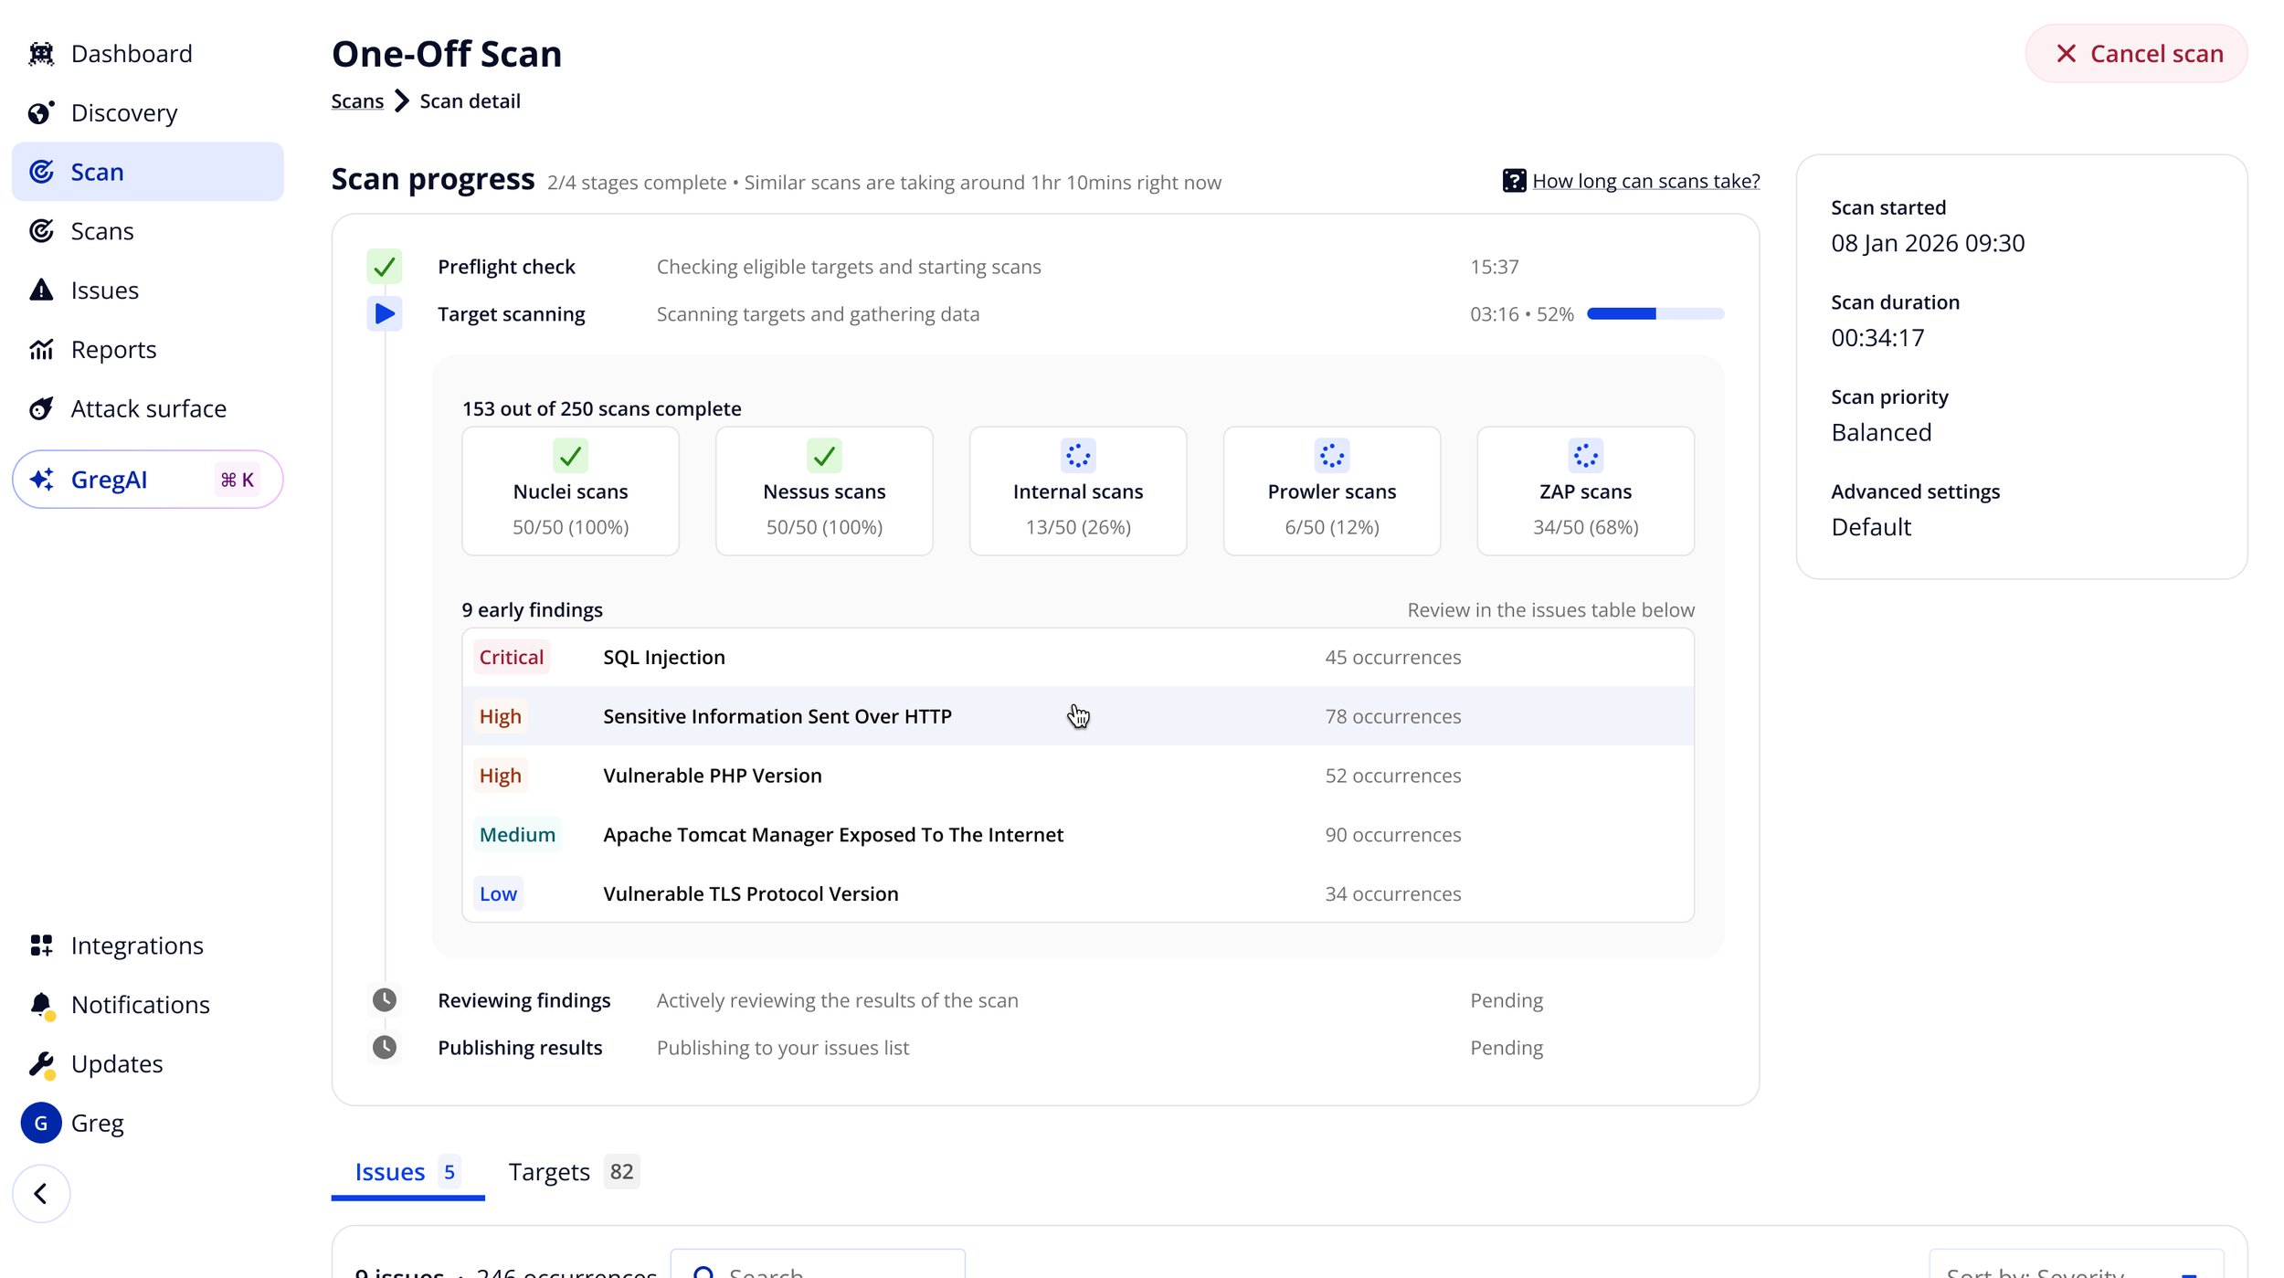Open the Updates section

116,1063
